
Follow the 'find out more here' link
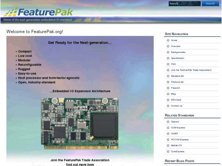[80, 164]
